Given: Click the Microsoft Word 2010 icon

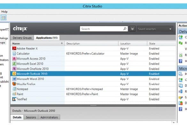Looking at the screenshot, I should coord(14,79).
